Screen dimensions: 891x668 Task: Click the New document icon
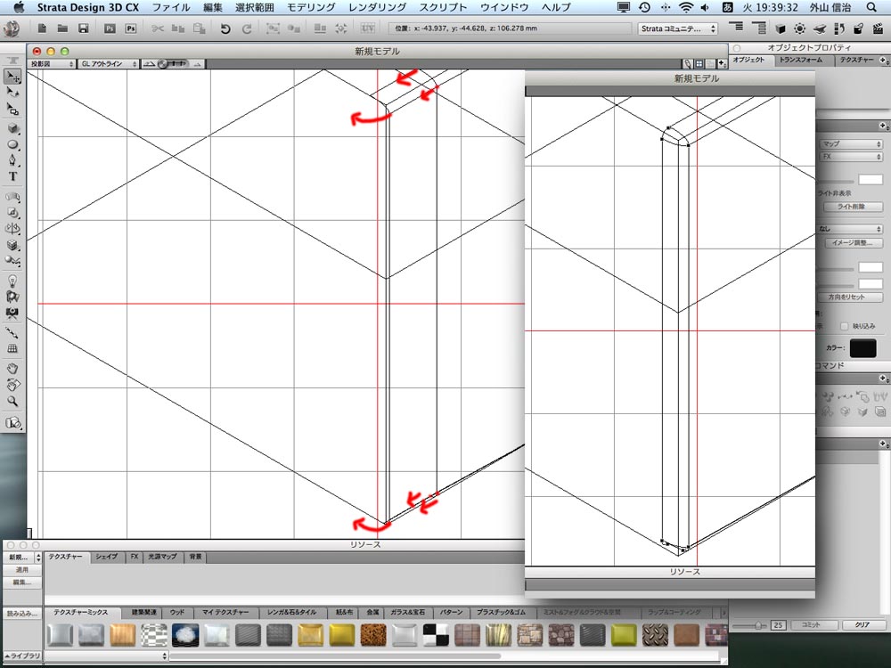[x=42, y=29]
